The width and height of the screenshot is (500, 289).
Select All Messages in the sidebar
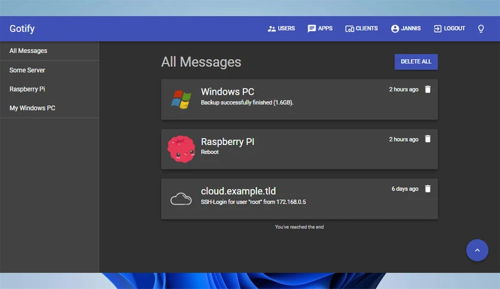click(x=50, y=51)
